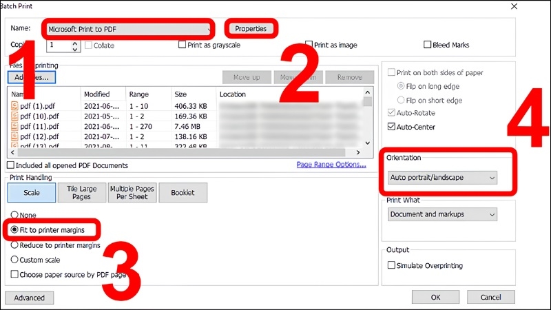Image resolution: width=551 pixels, height=310 pixels.
Task: Toggle the Collate checkbox
Action: tap(89, 45)
